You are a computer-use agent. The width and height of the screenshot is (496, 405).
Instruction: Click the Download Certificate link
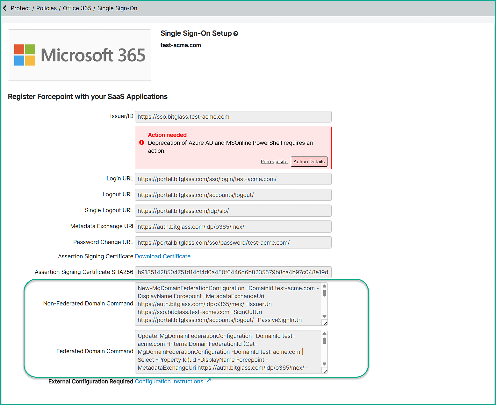[x=162, y=256]
